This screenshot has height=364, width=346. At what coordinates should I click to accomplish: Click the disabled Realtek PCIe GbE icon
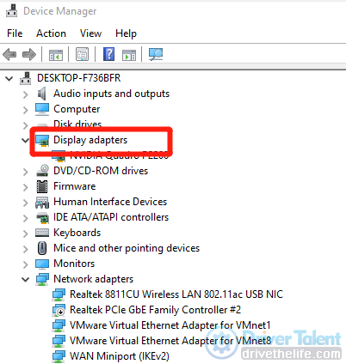click(59, 310)
